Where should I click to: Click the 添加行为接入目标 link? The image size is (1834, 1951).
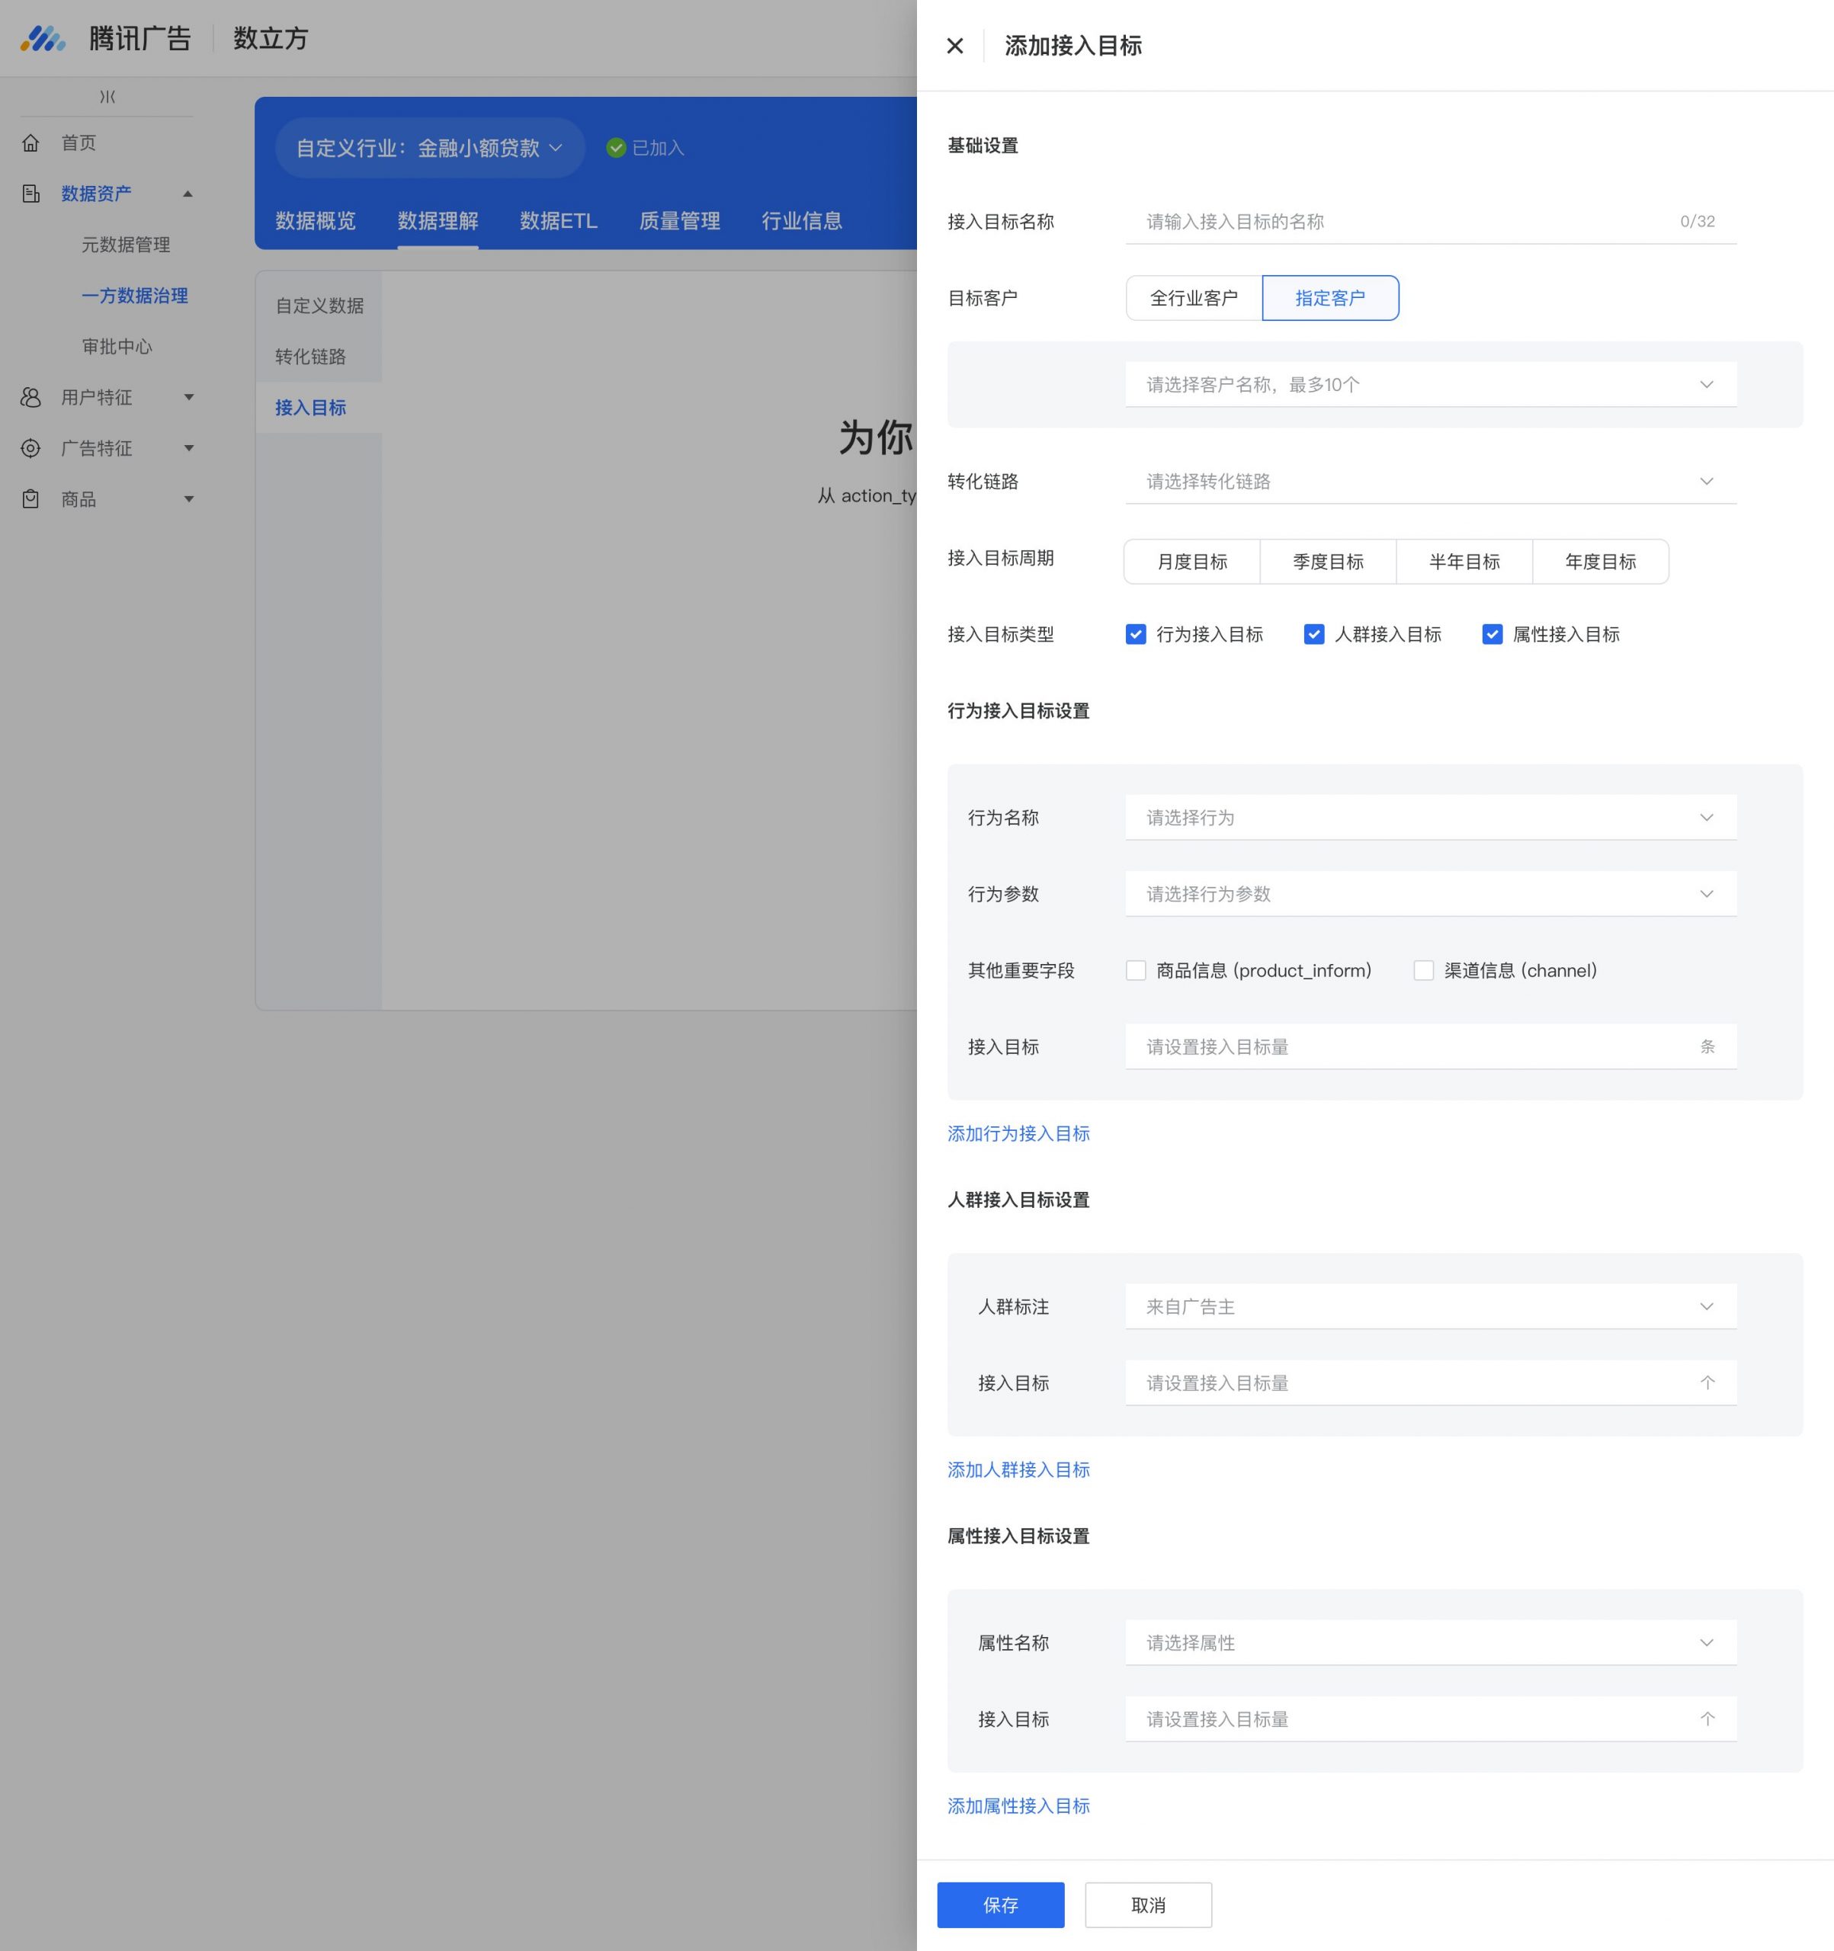[x=1018, y=1132]
